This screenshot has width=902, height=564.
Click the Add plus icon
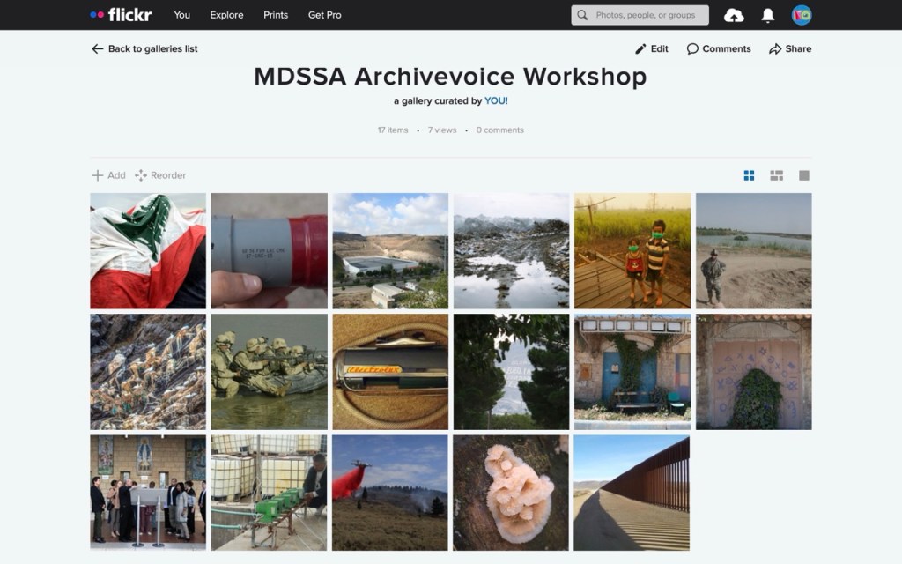[97, 175]
